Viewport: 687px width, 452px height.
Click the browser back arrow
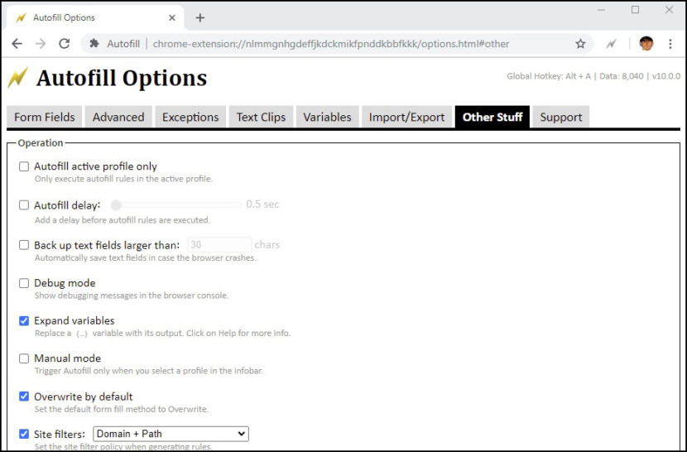click(17, 43)
